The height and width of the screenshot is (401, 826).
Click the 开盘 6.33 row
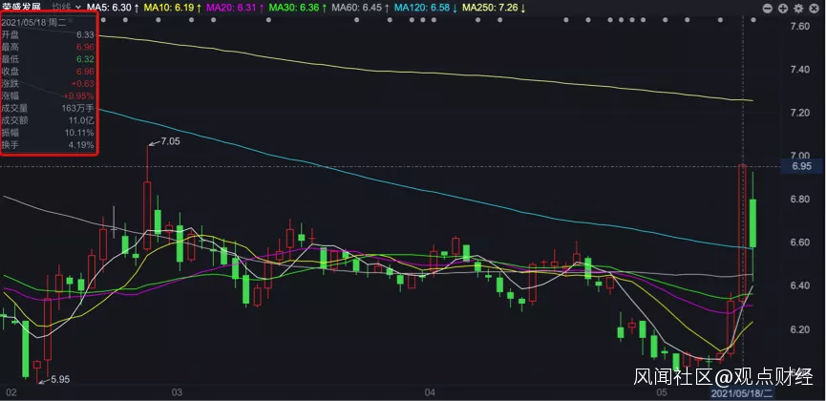[49, 34]
